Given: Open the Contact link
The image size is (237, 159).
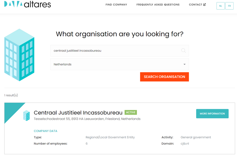Looking at the screenshot, I should tap(197, 4).
